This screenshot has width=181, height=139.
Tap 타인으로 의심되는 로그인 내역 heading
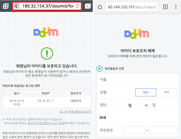21,86
